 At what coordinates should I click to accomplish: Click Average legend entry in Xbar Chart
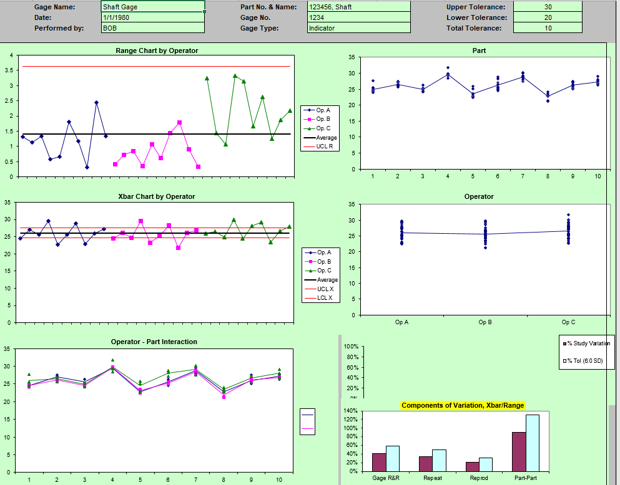tap(322, 279)
